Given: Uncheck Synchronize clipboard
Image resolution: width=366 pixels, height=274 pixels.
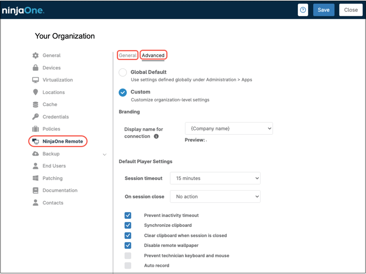Looking at the screenshot, I should click(x=128, y=225).
